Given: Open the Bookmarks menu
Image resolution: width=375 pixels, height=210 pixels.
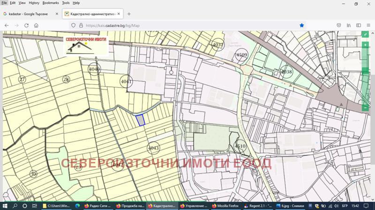Looking at the screenshot, I should 51,3.
